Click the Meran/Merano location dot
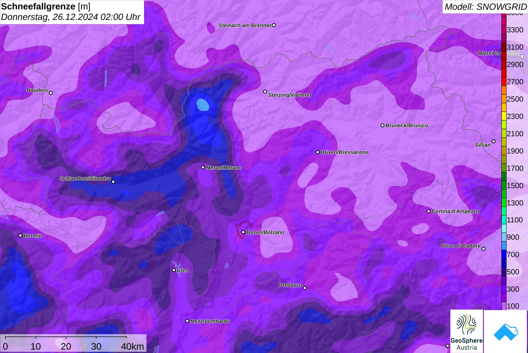 (x=203, y=167)
